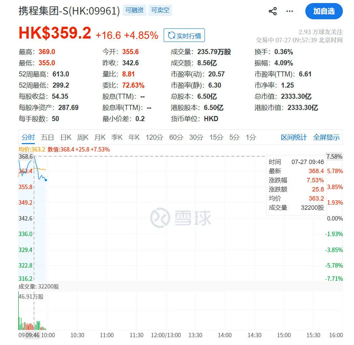
Task: Click the 可卖空 tag
Action: coord(160,10)
